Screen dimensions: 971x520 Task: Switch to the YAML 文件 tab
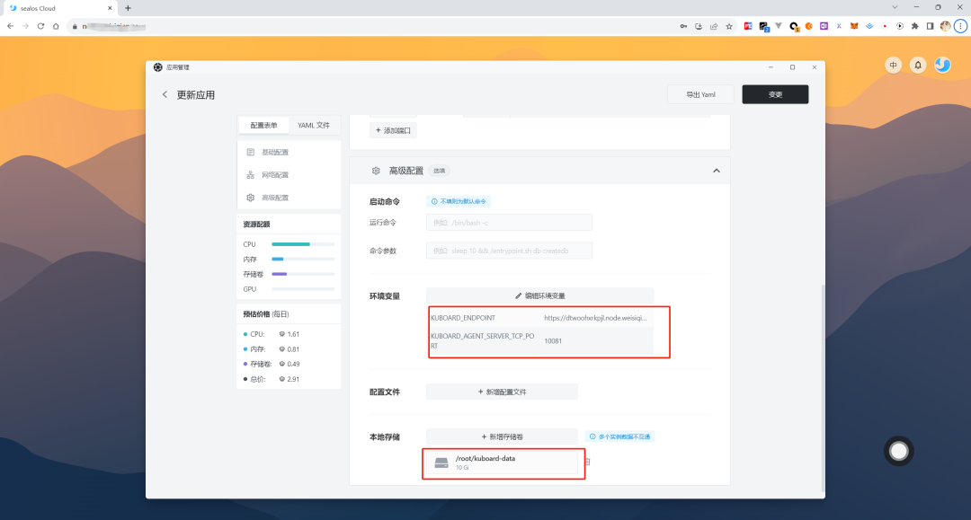coord(314,125)
